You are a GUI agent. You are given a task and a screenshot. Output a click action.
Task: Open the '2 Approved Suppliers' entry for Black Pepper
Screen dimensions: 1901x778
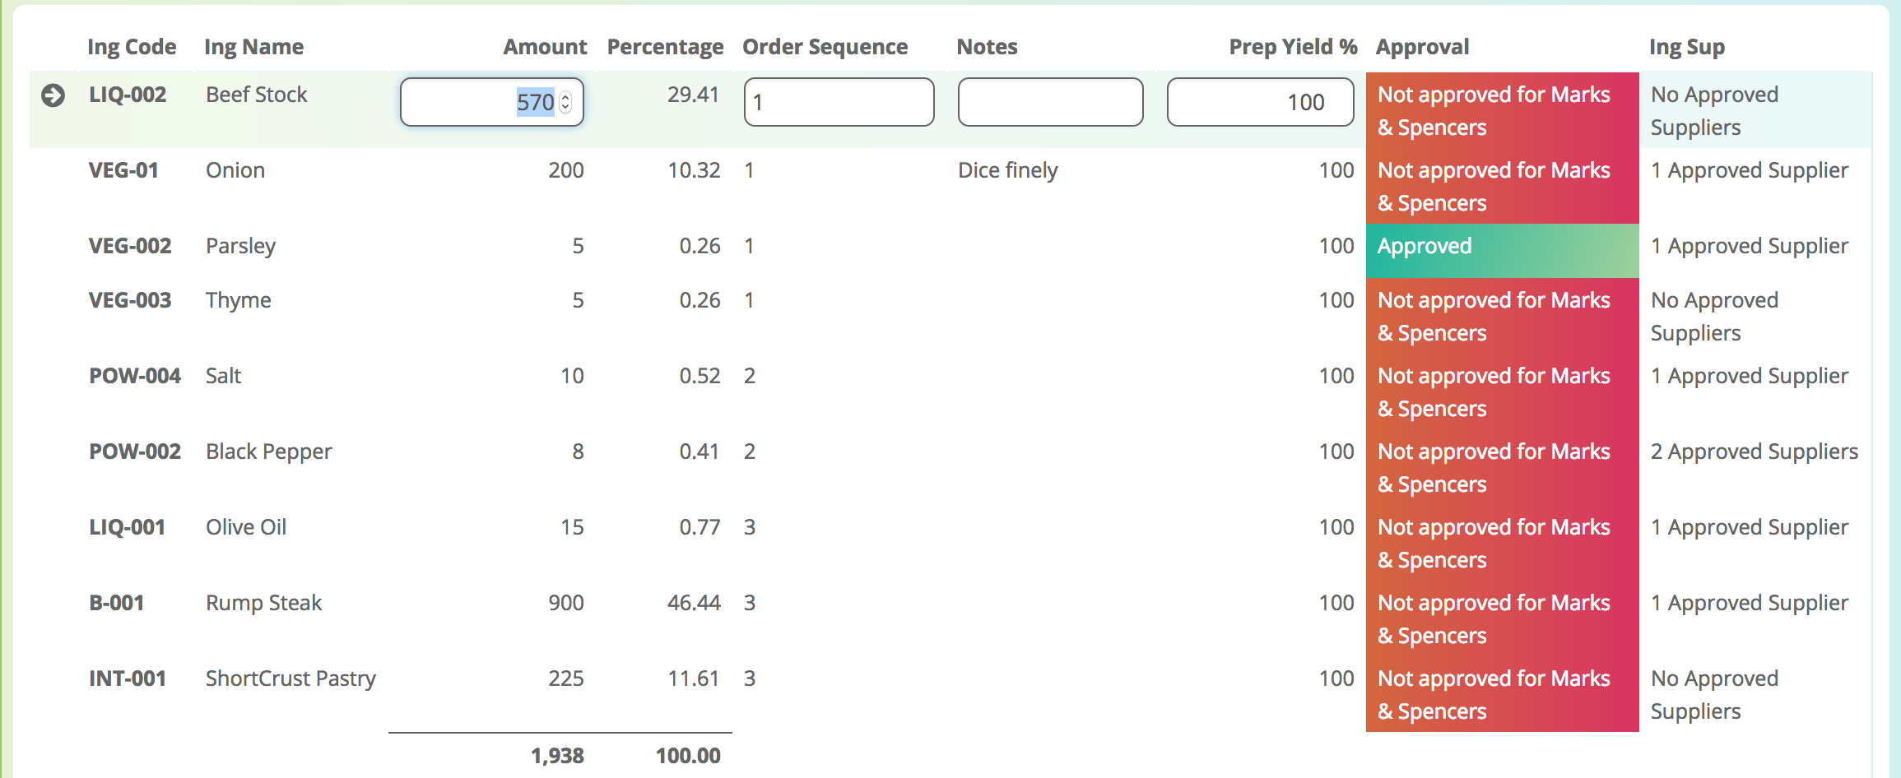click(x=1754, y=452)
